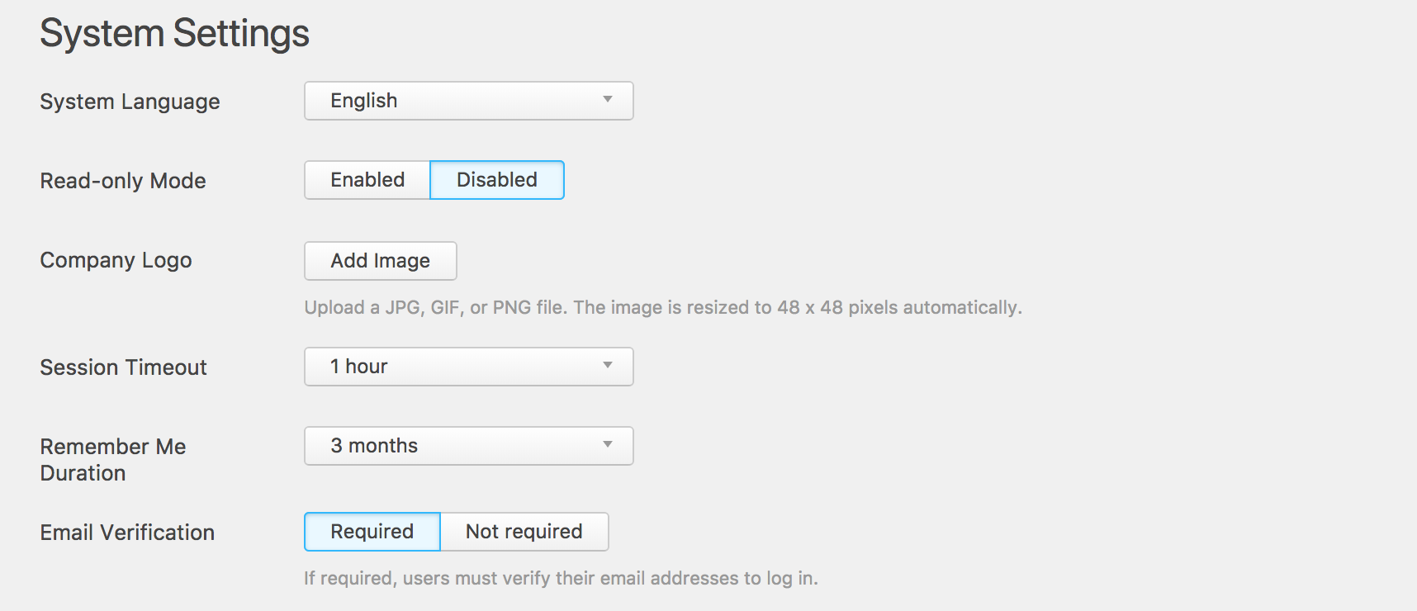
Task: Click the Remember Me Duration arrow icon
Action: click(x=608, y=445)
